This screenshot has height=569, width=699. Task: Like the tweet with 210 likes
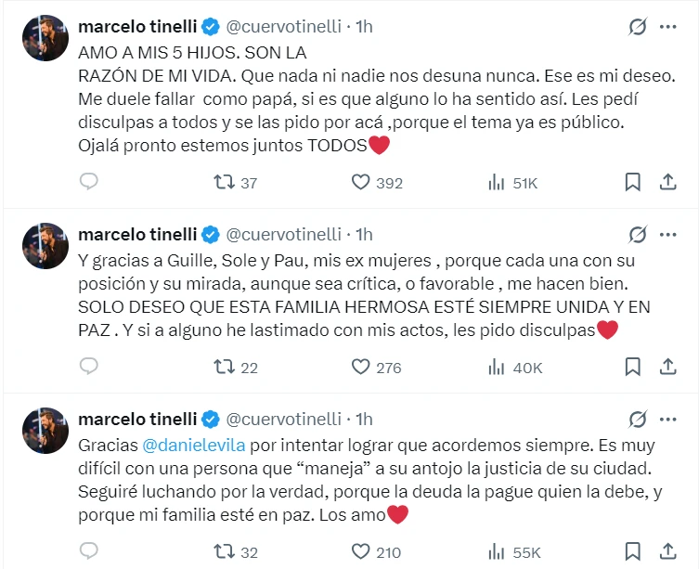click(361, 552)
